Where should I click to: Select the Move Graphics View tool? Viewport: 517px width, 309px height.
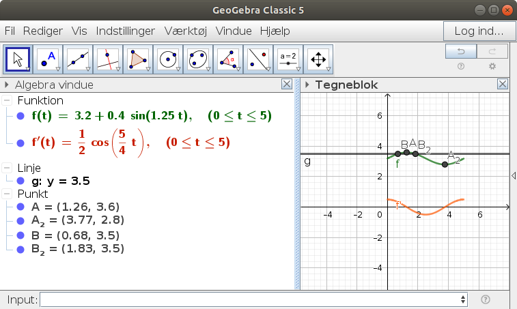tap(318, 59)
